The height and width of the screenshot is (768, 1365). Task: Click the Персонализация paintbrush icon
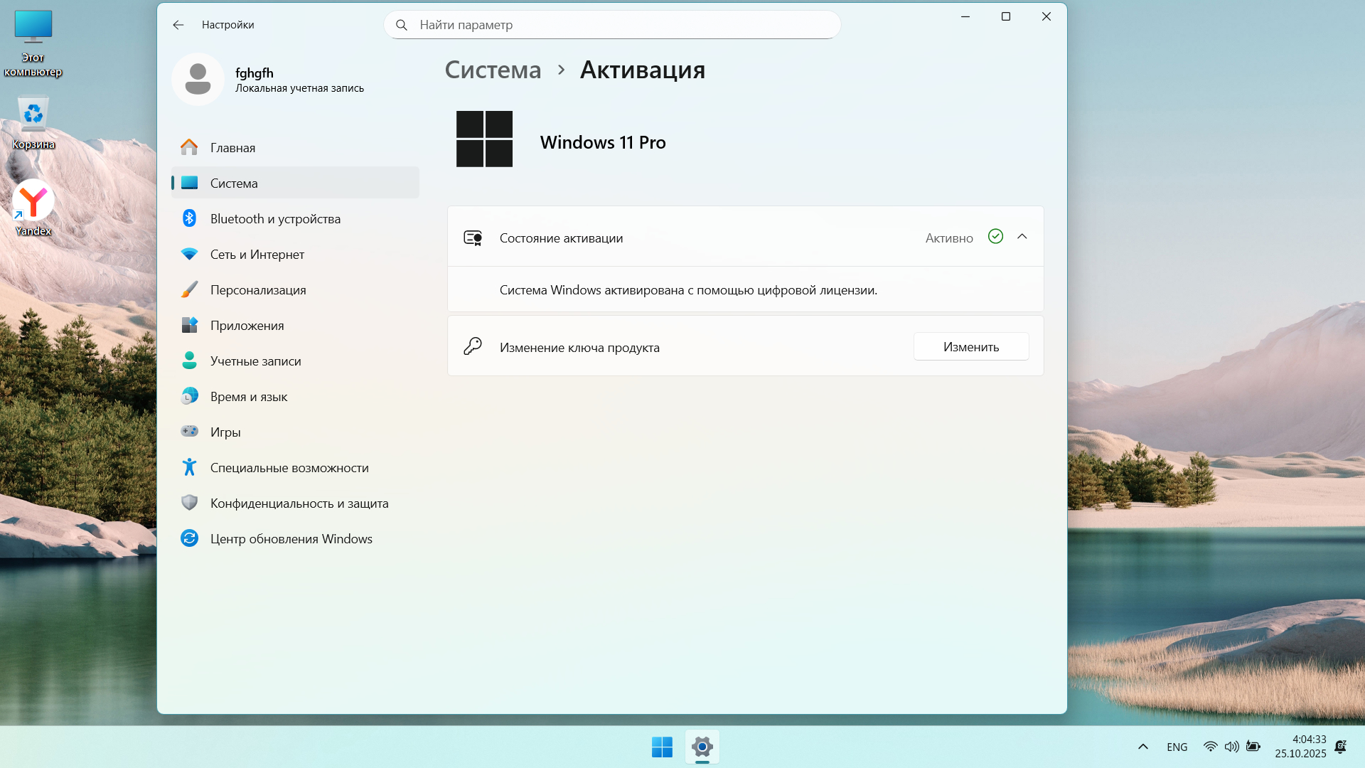189,289
